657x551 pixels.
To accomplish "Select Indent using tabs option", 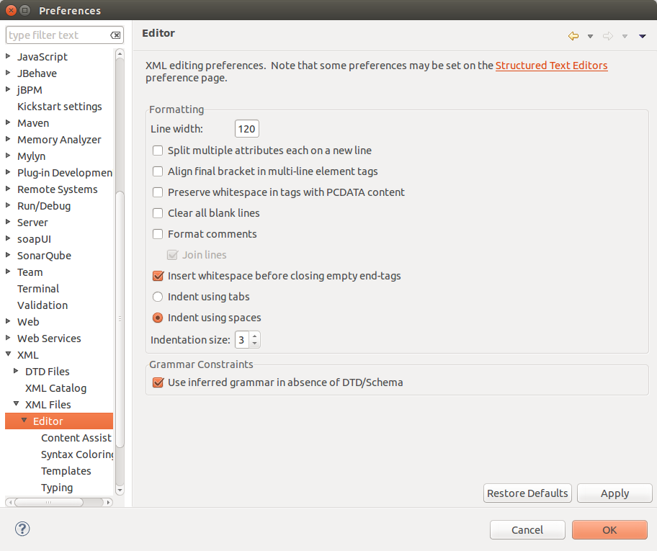I will pos(158,297).
